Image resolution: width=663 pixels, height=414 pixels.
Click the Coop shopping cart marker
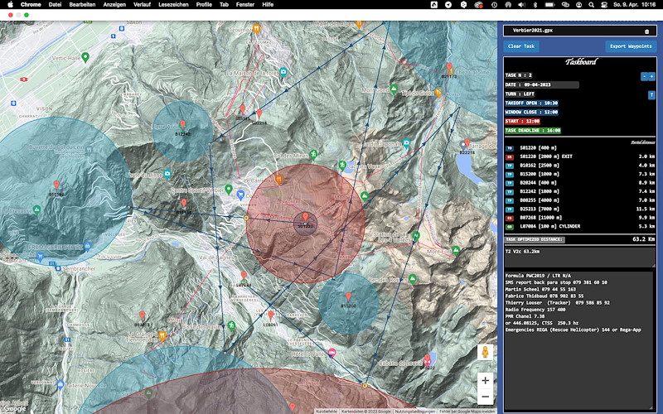tap(240, 195)
